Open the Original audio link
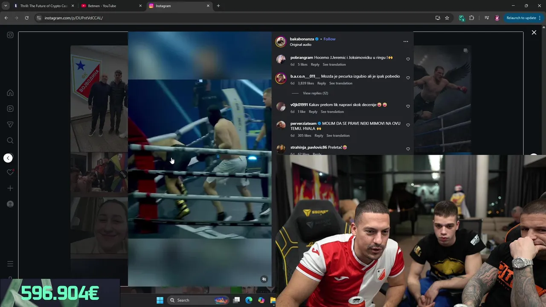This screenshot has width=546, height=307. click(x=301, y=45)
